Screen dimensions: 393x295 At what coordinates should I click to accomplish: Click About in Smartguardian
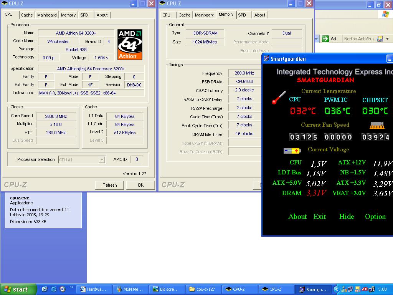(297, 217)
